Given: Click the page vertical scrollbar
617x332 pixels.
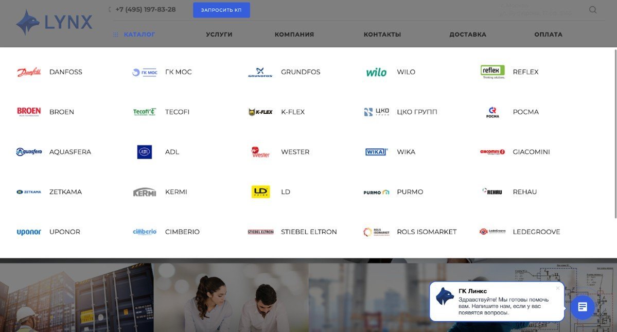Looking at the screenshot, I should tap(615, 134).
